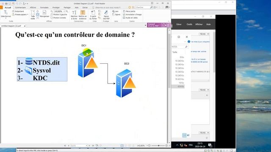Image resolution: width=271 pixels, height=152 pixels.
Task: Select the Machine à écrire typewriter tool
Action: click(x=74, y=15)
